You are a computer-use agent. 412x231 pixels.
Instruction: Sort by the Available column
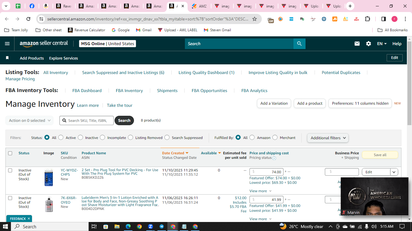pyautogui.click(x=211, y=153)
